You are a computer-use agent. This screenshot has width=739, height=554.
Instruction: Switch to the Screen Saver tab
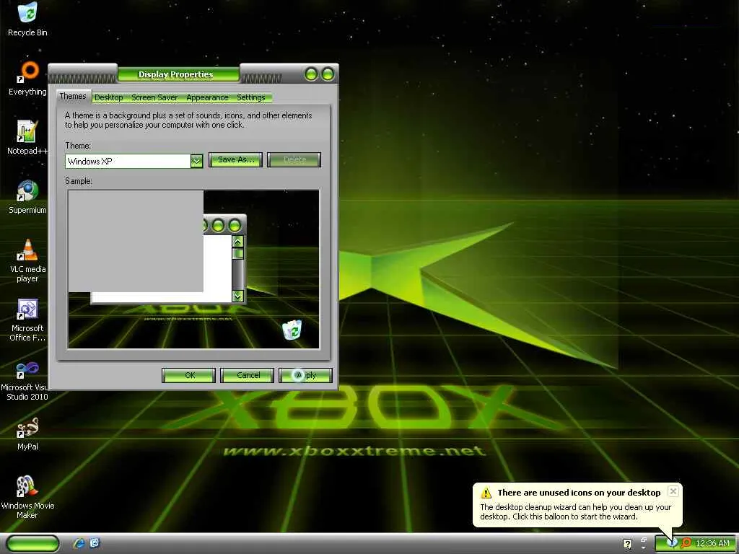[154, 97]
